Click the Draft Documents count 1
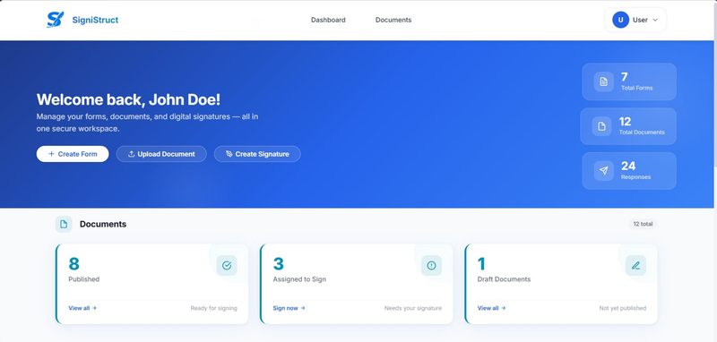717x342 pixels. pyautogui.click(x=481, y=264)
